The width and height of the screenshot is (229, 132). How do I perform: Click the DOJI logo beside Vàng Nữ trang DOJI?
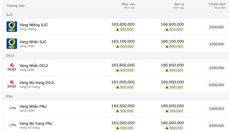coord(12,84)
